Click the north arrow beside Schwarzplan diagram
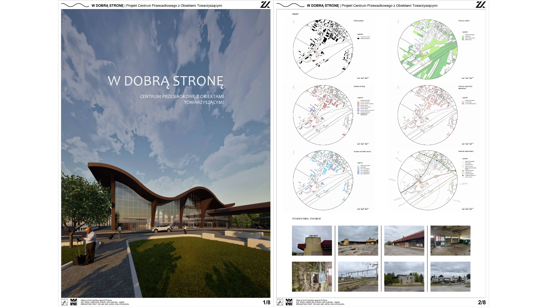Viewport: 547px width, 307px height. 294,22
